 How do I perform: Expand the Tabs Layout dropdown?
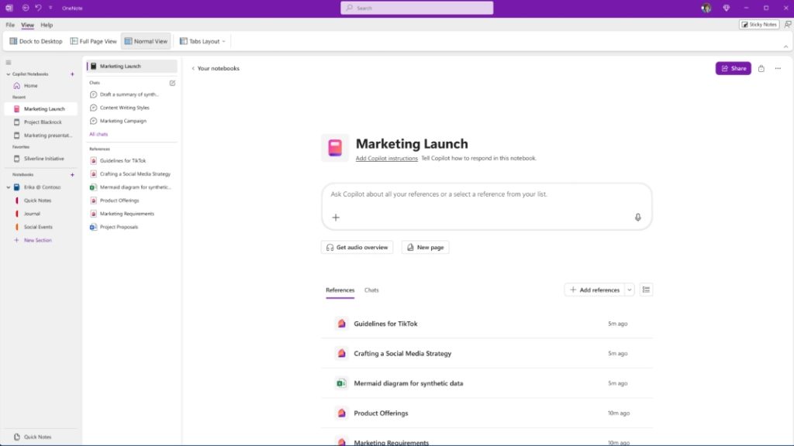coord(202,42)
